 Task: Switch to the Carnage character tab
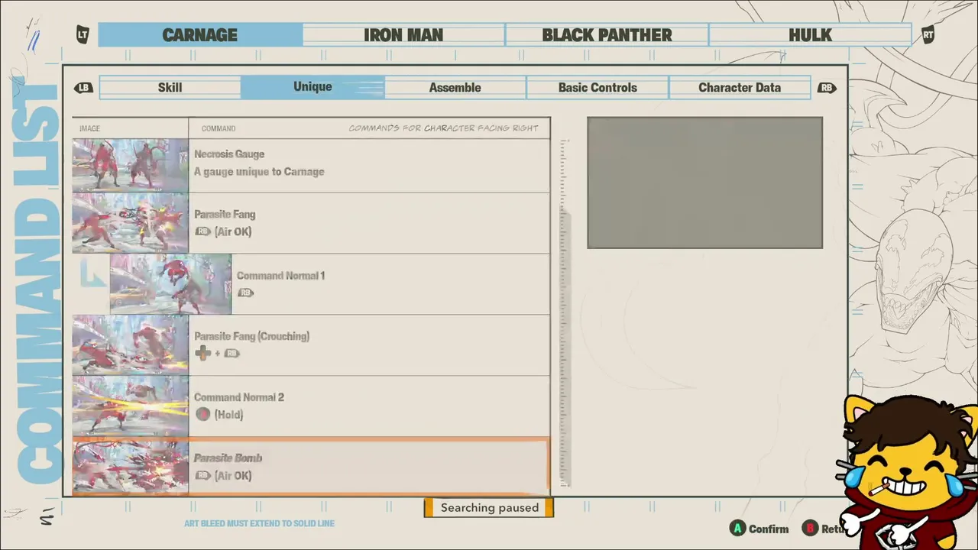(x=200, y=35)
